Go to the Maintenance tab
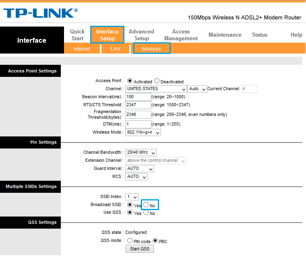306x260 pixels. (225, 35)
